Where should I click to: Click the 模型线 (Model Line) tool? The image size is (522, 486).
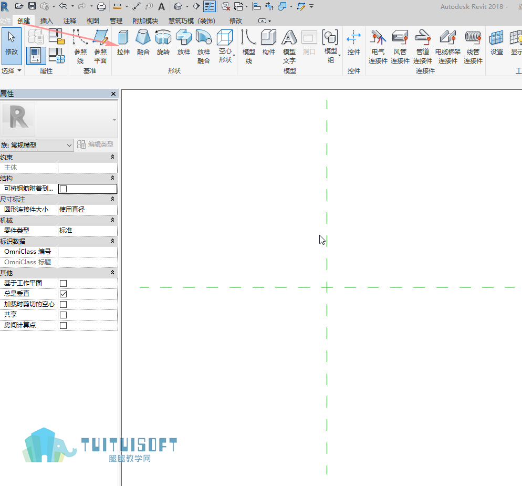[249, 46]
